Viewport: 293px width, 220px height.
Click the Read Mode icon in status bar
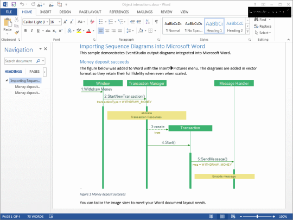(x=211, y=216)
